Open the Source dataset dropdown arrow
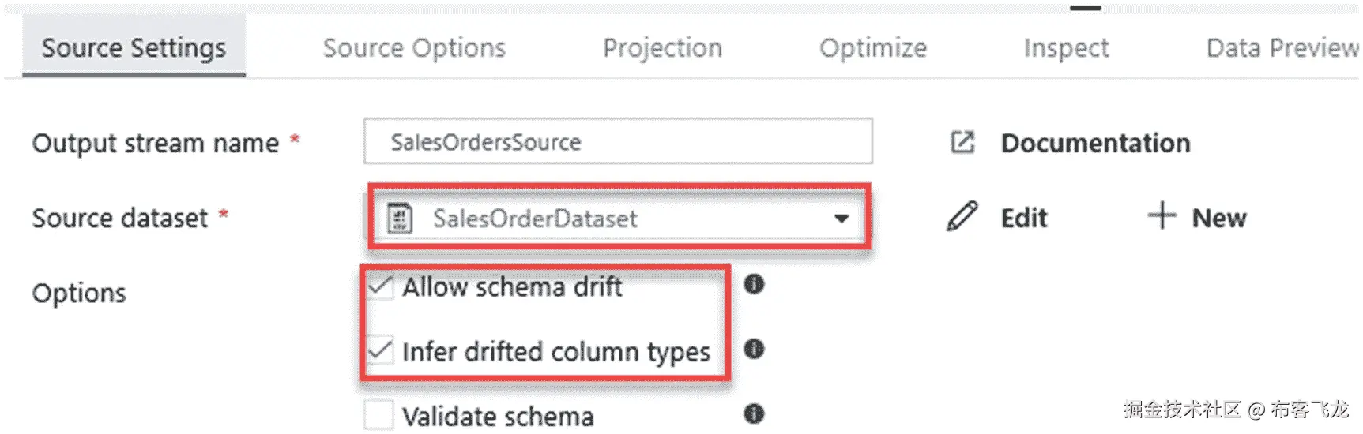Screen dimensions: 1363x434 842,219
